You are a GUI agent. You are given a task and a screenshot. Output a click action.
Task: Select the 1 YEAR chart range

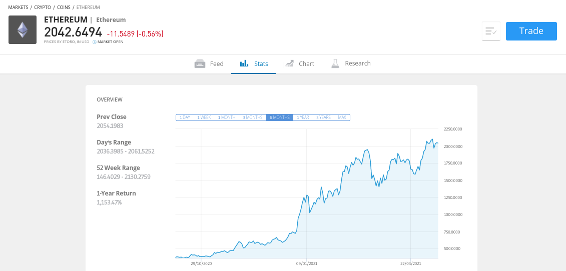[303, 117]
